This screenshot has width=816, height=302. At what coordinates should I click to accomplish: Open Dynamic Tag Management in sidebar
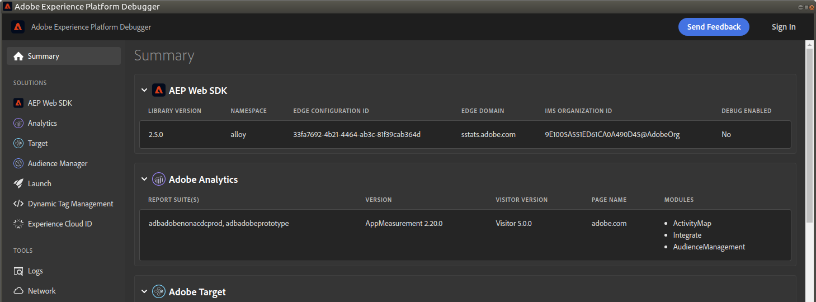(64, 204)
